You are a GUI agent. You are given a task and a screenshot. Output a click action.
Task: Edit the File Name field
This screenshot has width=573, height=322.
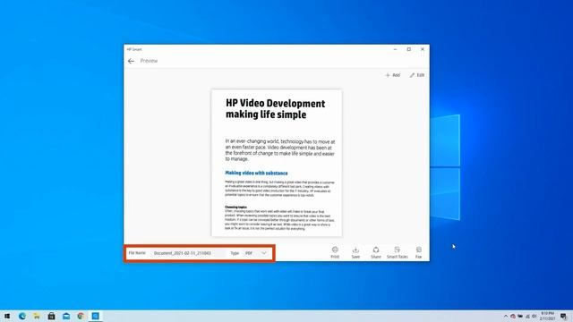click(x=188, y=253)
